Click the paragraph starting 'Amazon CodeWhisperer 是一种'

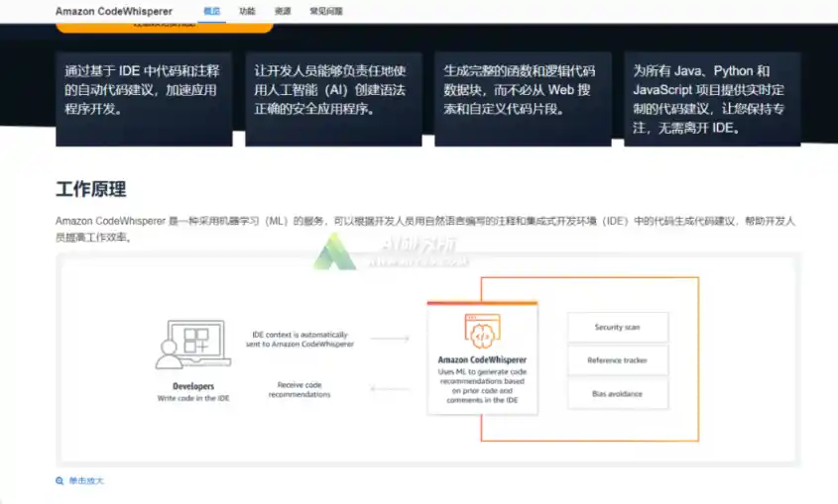[x=425, y=229]
